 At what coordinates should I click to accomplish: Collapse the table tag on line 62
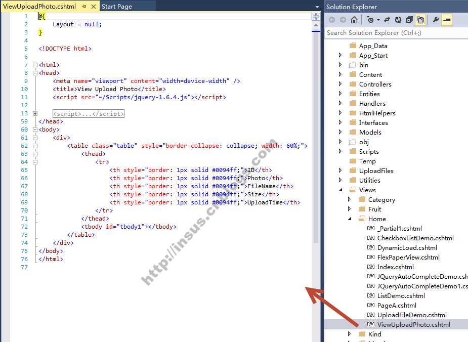(x=35, y=146)
